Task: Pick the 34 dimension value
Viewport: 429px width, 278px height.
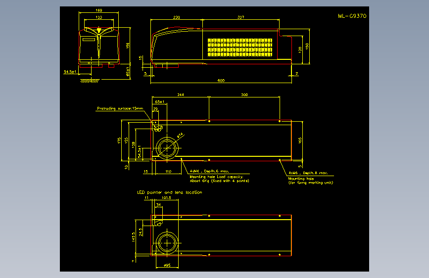Action: 158,205
